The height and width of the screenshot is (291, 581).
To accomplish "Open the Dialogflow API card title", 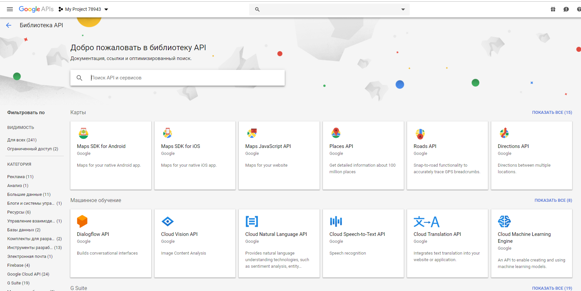I will (x=93, y=234).
